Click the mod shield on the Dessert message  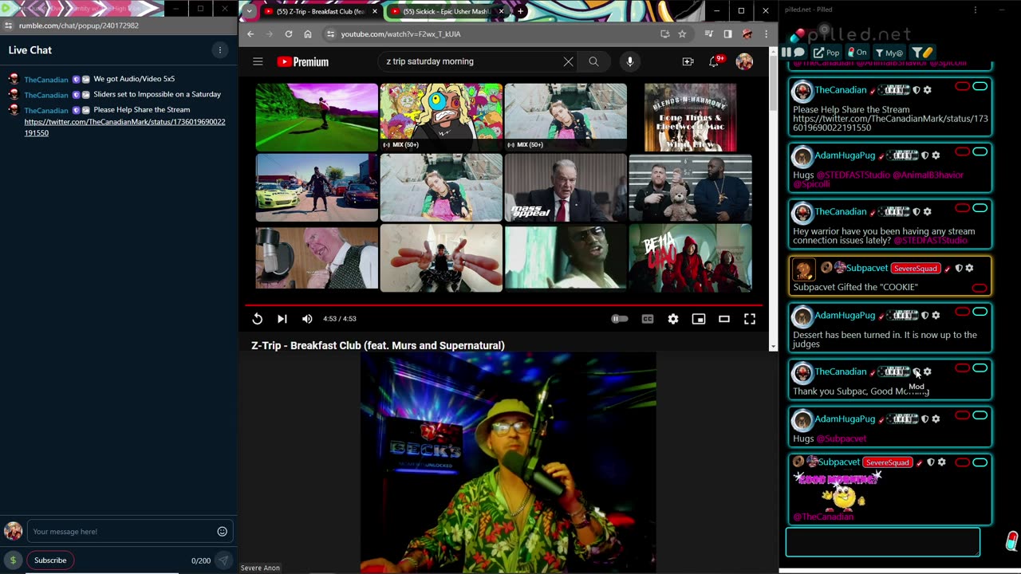tap(925, 316)
